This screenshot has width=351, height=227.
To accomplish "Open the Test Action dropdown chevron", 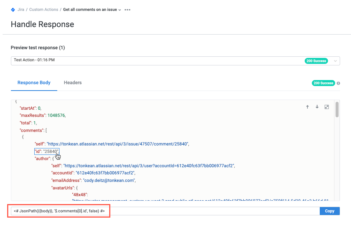I will point(334,61).
